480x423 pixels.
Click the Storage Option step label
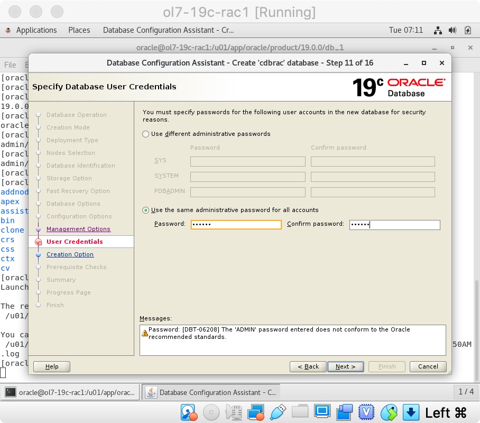pos(69,178)
